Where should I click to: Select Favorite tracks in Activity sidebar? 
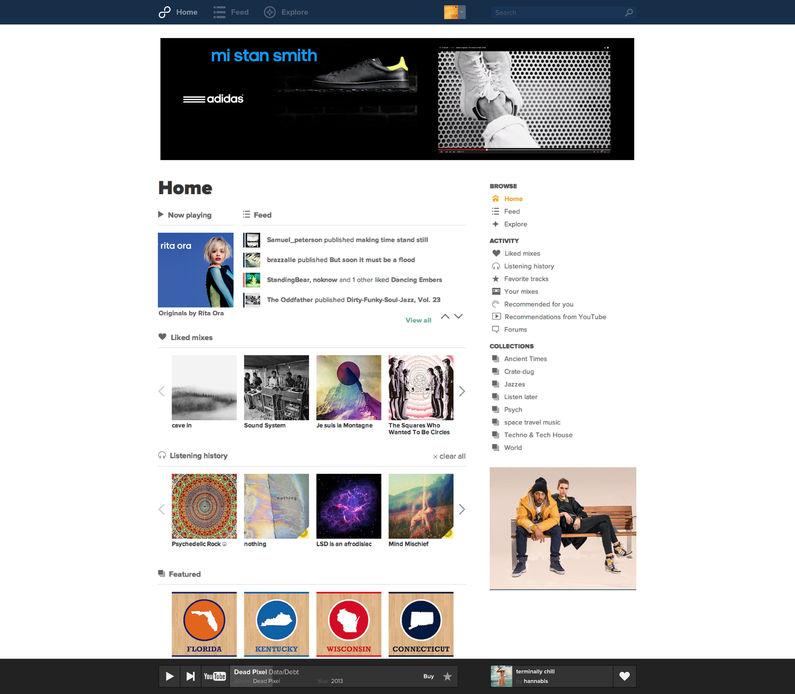[526, 279]
